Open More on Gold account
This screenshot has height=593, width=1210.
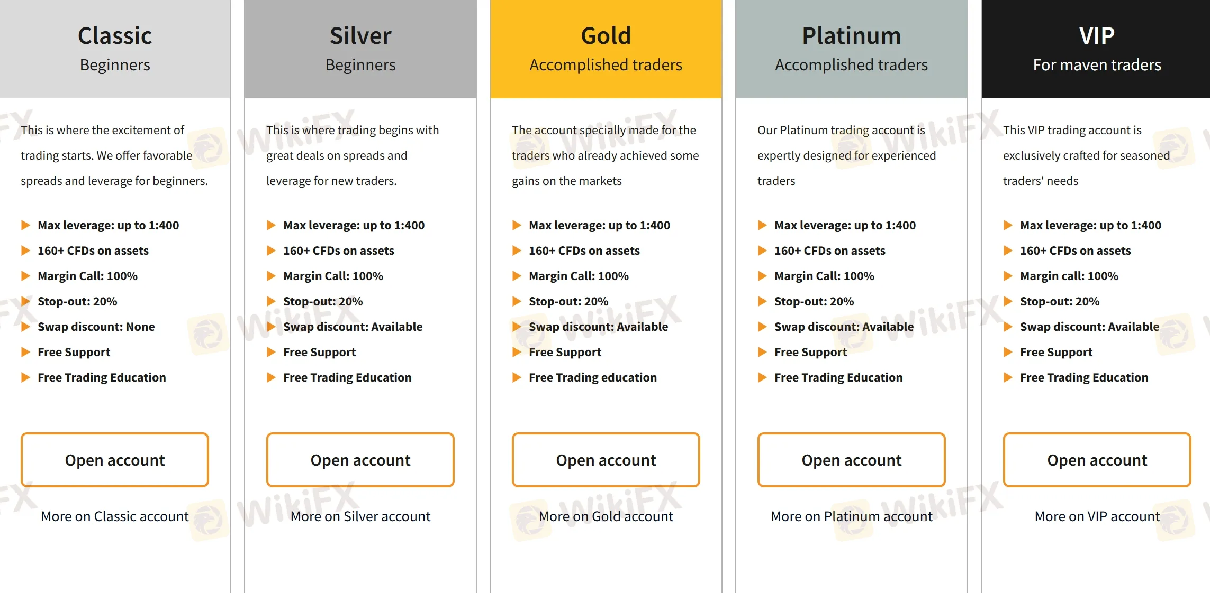[x=606, y=516]
